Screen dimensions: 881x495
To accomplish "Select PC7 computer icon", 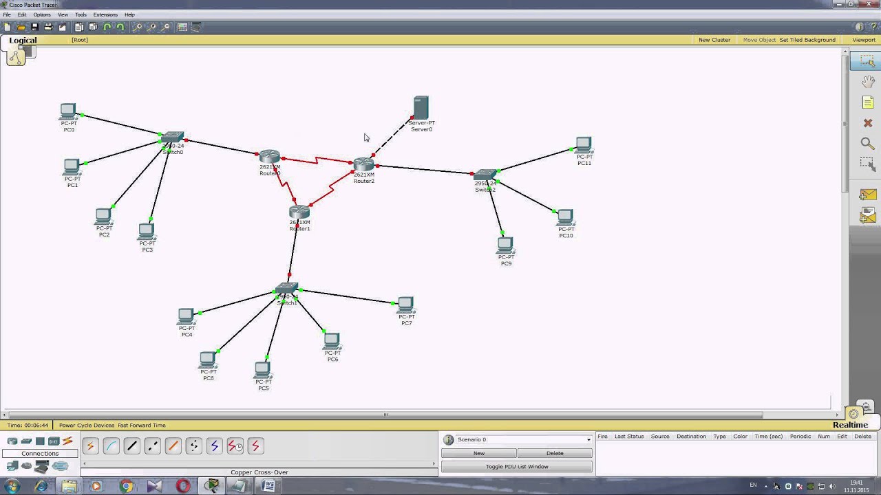I will click(405, 305).
